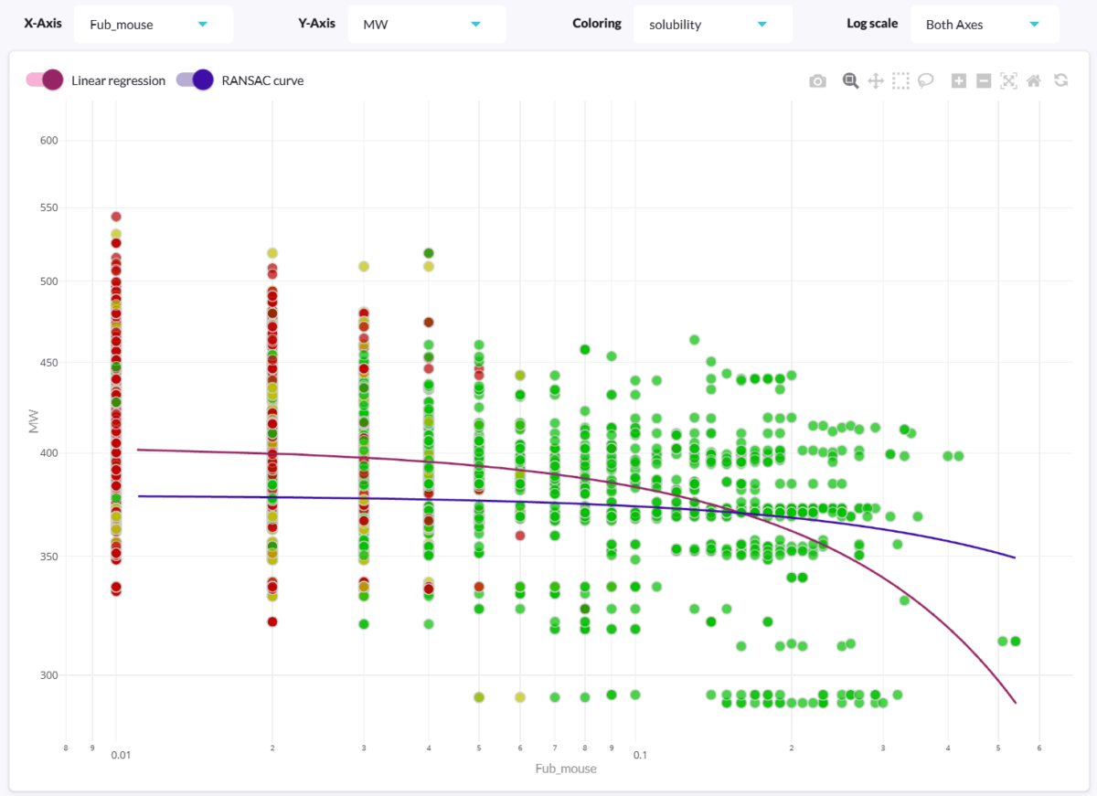
Task: Open the Y-Axis dropdown showing MW
Action: pyautogui.click(x=426, y=24)
